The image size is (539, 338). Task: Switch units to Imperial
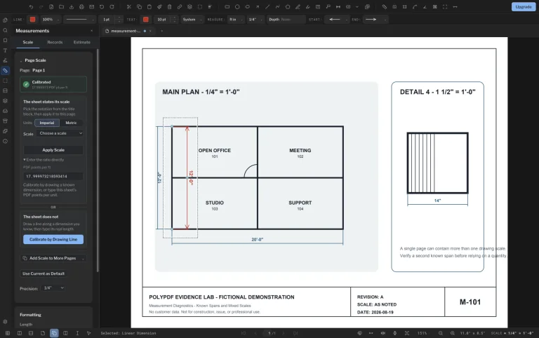47,123
